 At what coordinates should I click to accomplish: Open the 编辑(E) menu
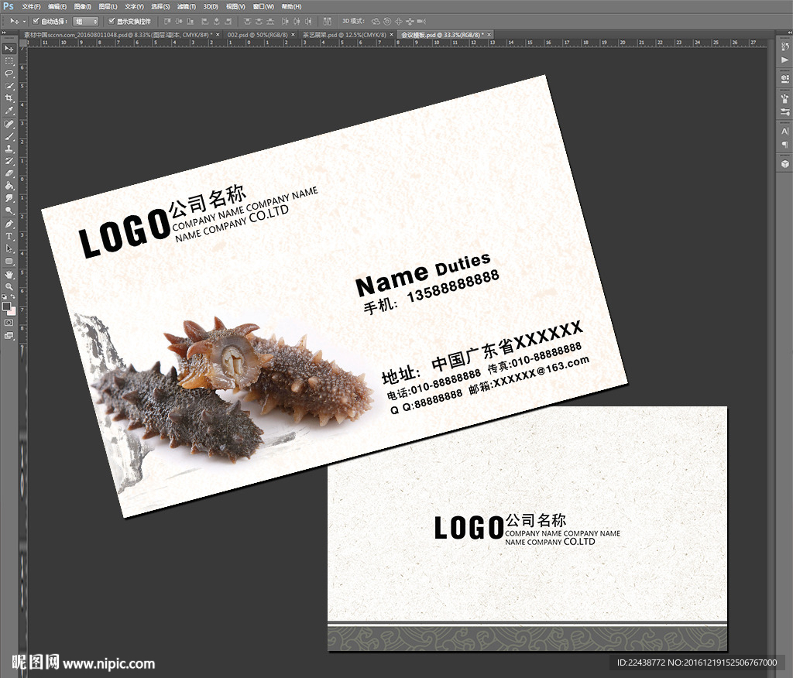tap(57, 6)
